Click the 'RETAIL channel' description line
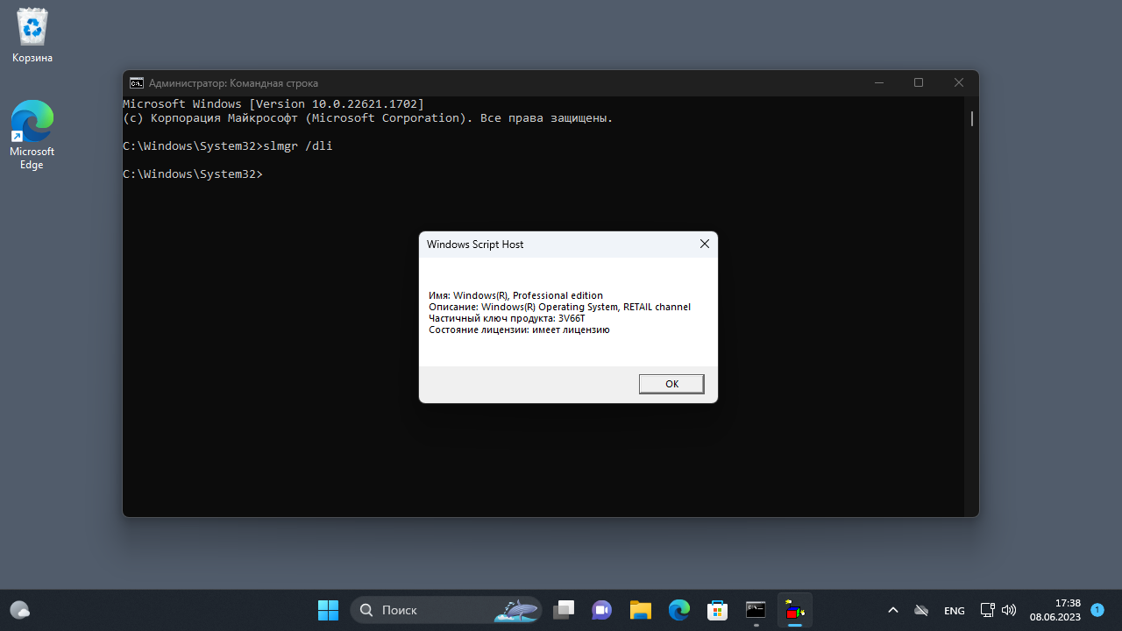 (560, 307)
